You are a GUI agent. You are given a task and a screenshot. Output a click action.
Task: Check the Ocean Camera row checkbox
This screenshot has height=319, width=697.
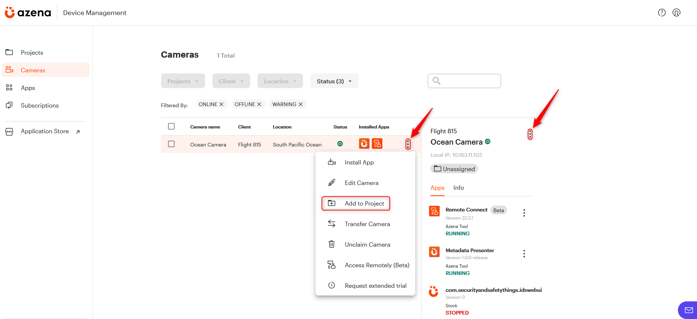[171, 144]
